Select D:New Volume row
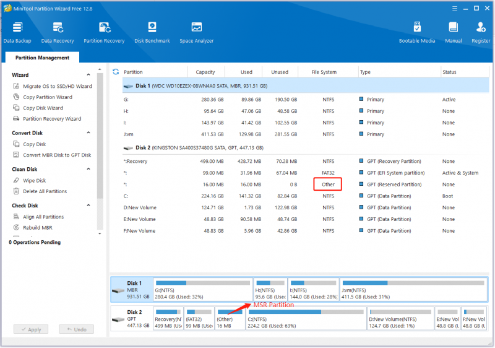The width and height of the screenshot is (495, 348). coord(306,208)
